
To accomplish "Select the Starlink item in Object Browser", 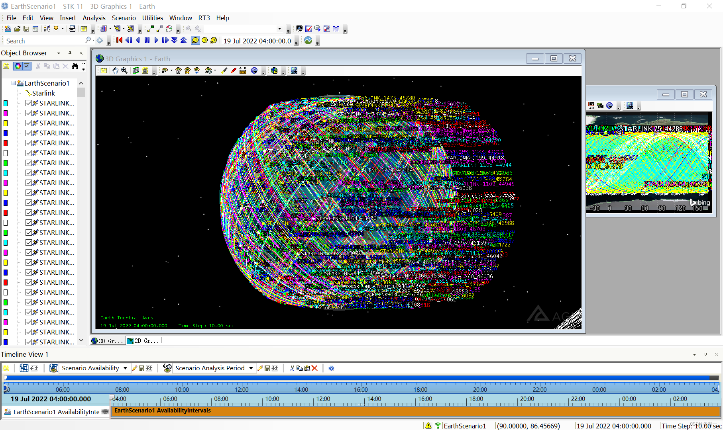I will tap(43, 93).
